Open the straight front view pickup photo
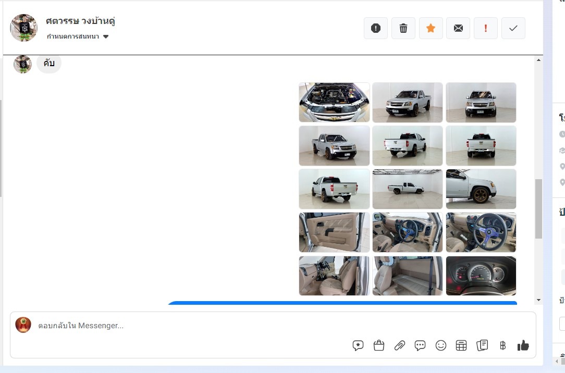 tap(481, 102)
